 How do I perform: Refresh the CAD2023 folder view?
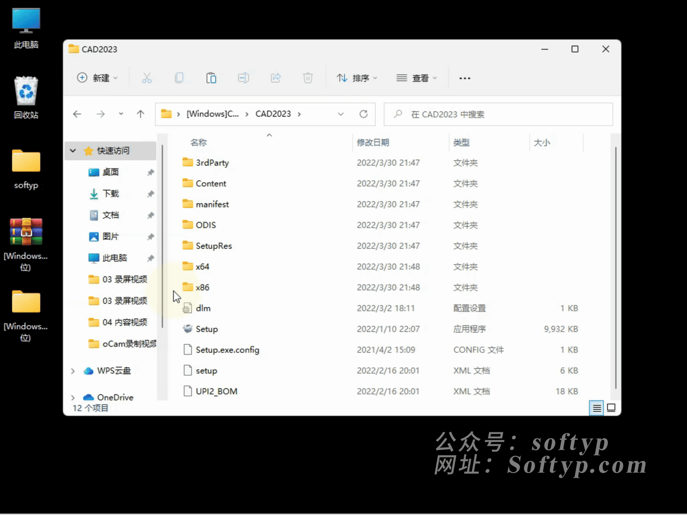pos(363,114)
